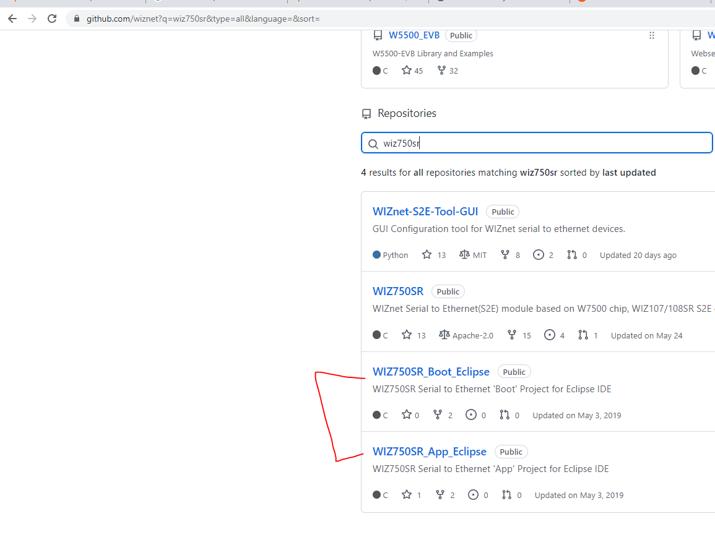
Task: Click the 'Boot' Project for Eclipse description
Action: (x=492, y=389)
